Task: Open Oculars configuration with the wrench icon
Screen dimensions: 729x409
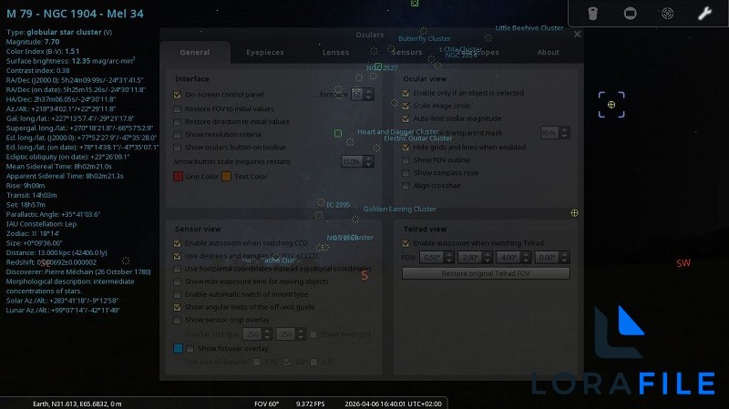Action: [x=704, y=14]
